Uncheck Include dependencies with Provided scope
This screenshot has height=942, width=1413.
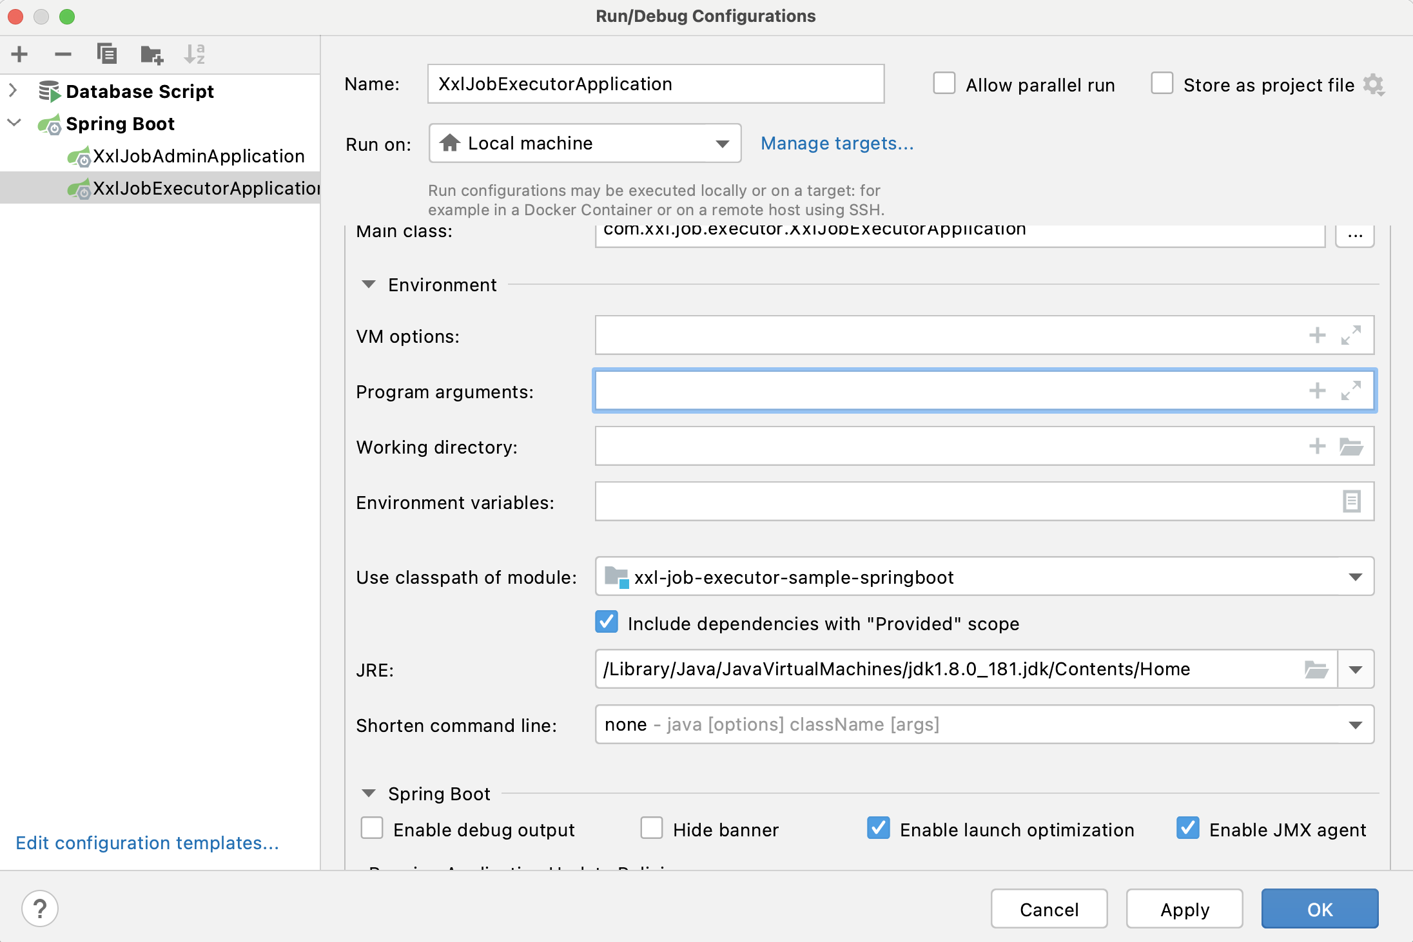tap(607, 622)
